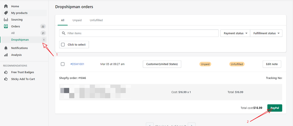Click the Sourcing glasses icon

[6, 20]
